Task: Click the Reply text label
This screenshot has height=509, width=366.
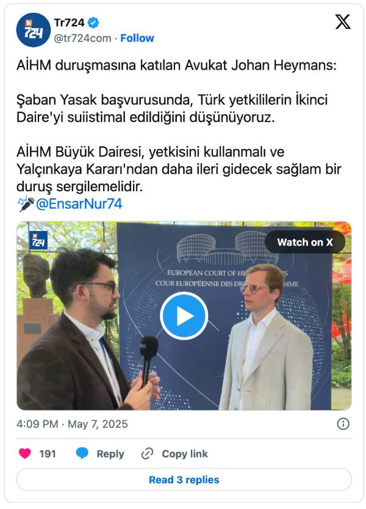Action: pyautogui.click(x=110, y=454)
